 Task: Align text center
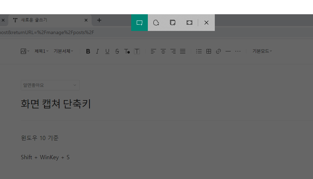(x=163, y=51)
